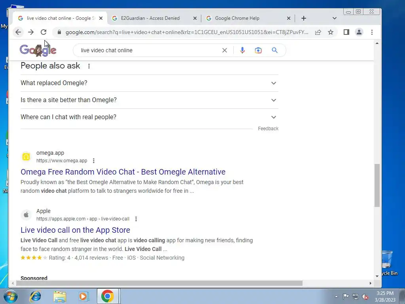Start voice search with microphone

pyautogui.click(x=242, y=50)
